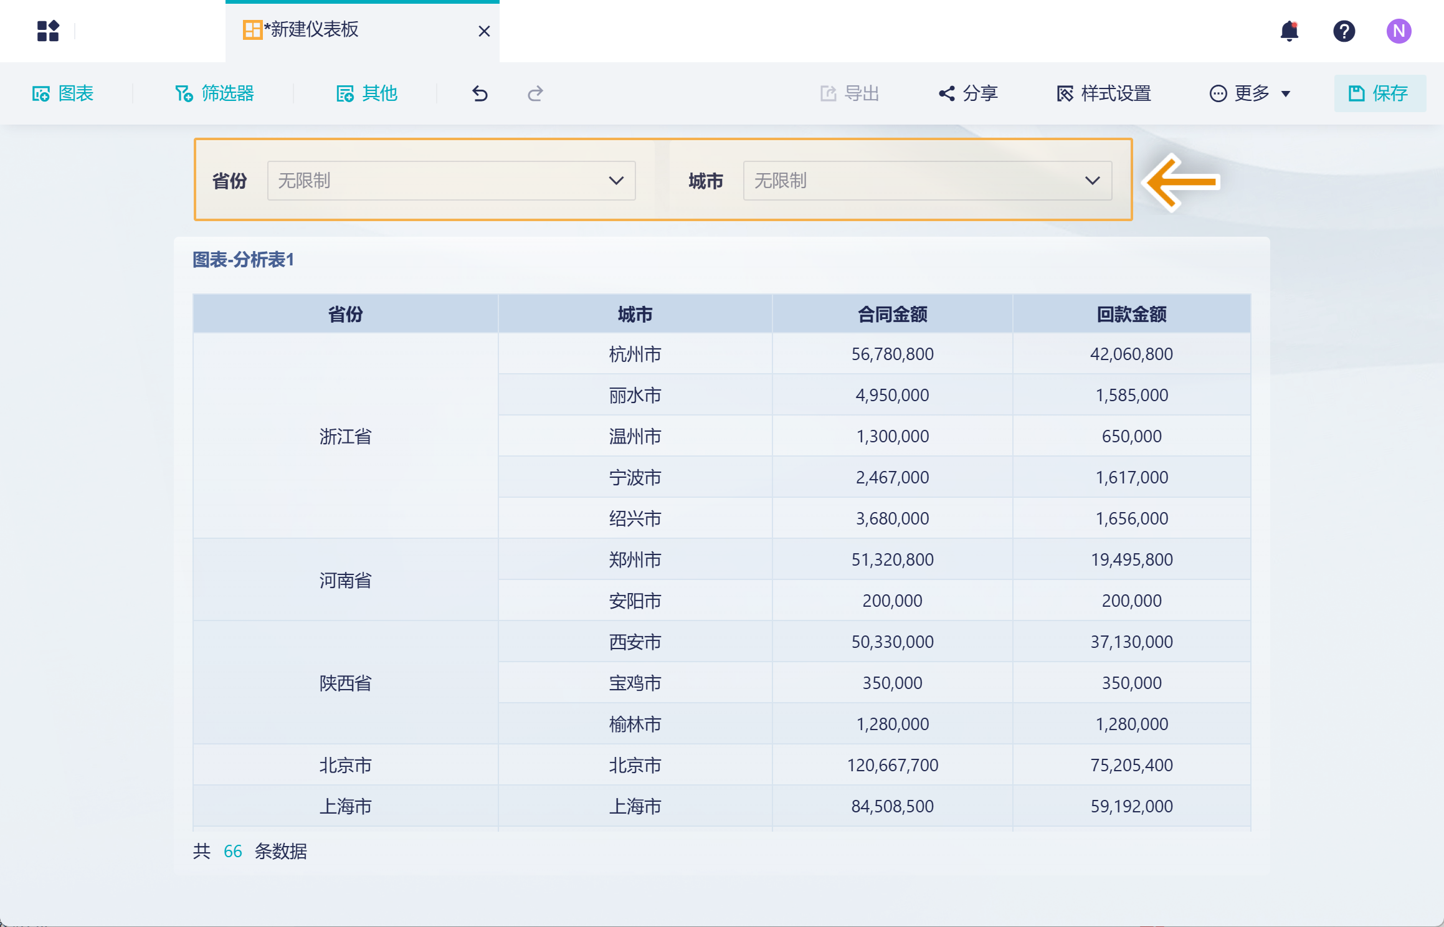Select the 安阳市 city cell
The image size is (1444, 927).
coord(635,601)
